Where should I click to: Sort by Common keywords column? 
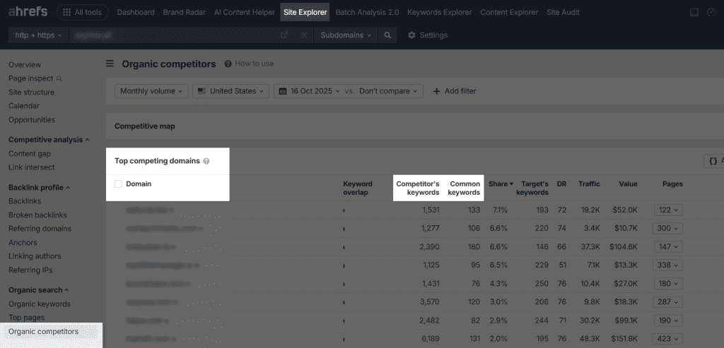464,188
